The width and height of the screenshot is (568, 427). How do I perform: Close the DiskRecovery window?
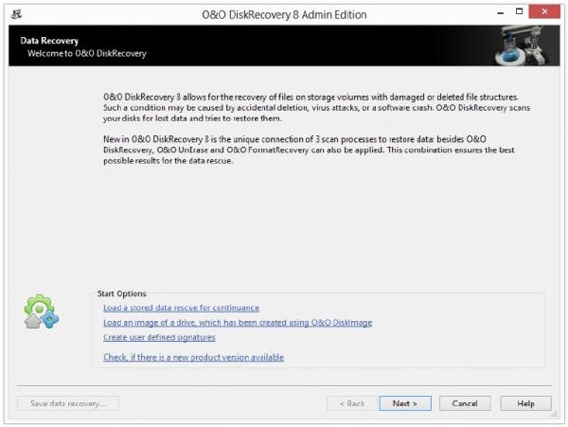point(544,11)
